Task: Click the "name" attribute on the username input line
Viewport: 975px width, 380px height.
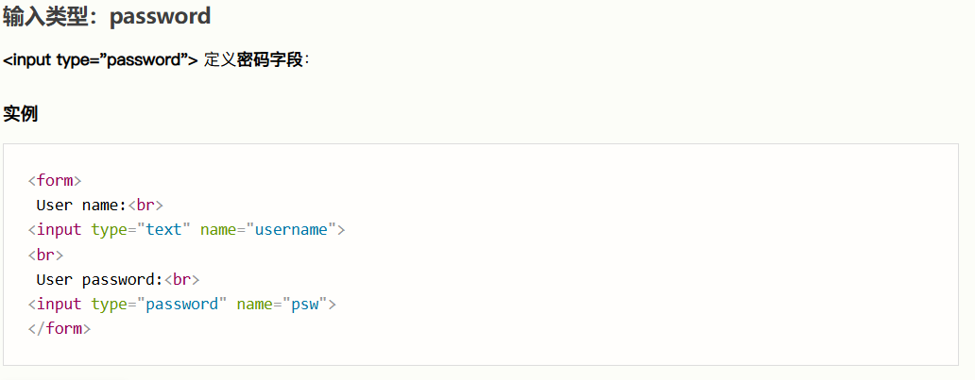Action: pyautogui.click(x=218, y=229)
